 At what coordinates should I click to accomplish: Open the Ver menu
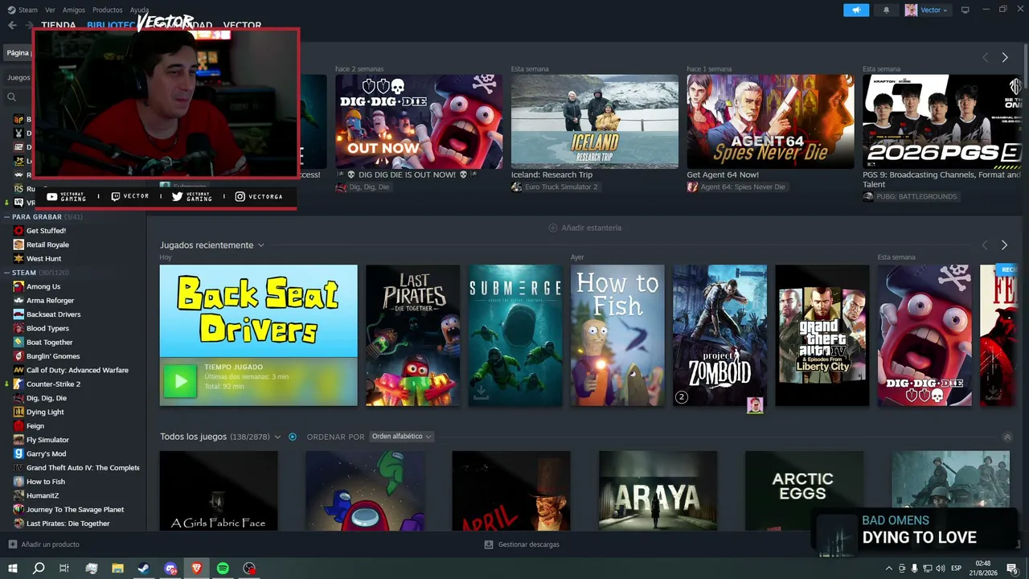(x=50, y=10)
